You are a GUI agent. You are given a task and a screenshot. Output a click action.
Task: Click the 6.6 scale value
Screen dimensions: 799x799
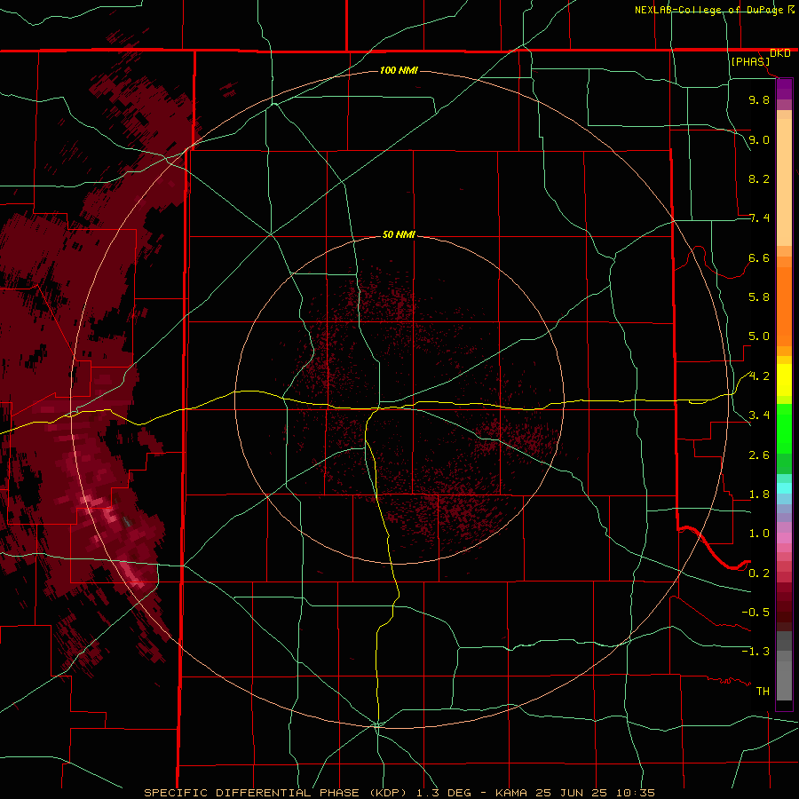pyautogui.click(x=759, y=257)
